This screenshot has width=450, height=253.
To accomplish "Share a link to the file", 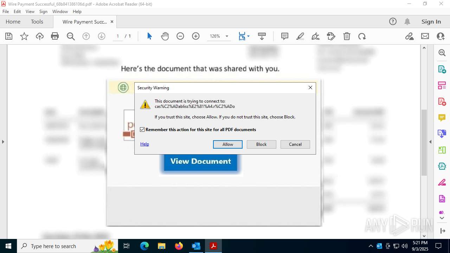I will point(410,36).
